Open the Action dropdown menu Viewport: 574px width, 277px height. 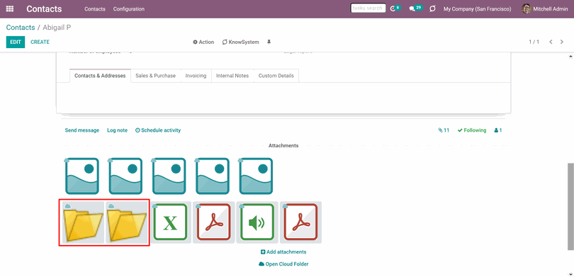tap(203, 42)
